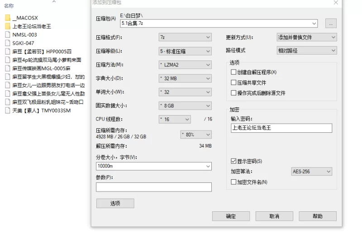The image size is (362, 233).
Task: Click the 名称 column header
Action: point(9,6)
